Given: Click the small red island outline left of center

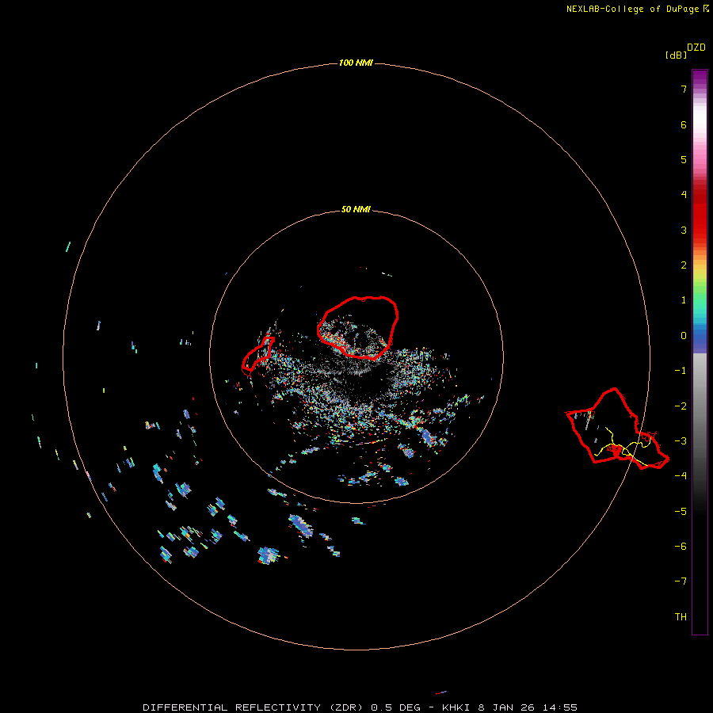Looking at the screenshot, I should pos(257,354).
